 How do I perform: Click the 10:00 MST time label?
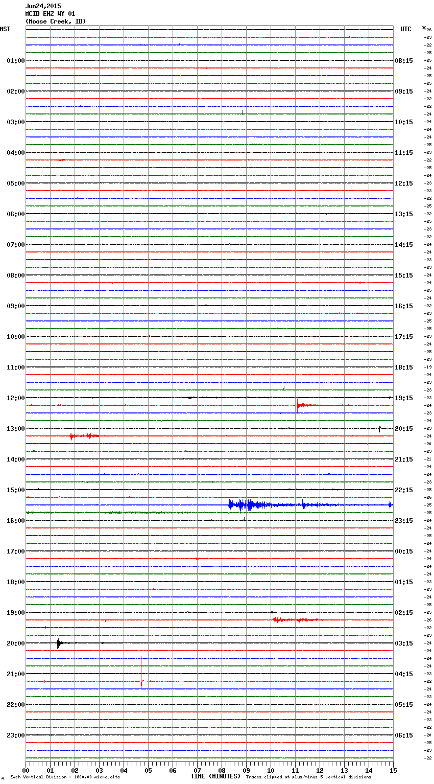click(x=16, y=336)
